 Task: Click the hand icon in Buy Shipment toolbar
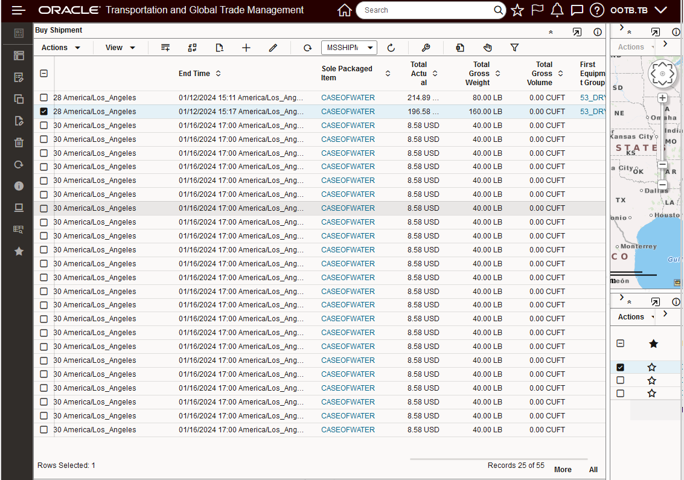(x=488, y=48)
